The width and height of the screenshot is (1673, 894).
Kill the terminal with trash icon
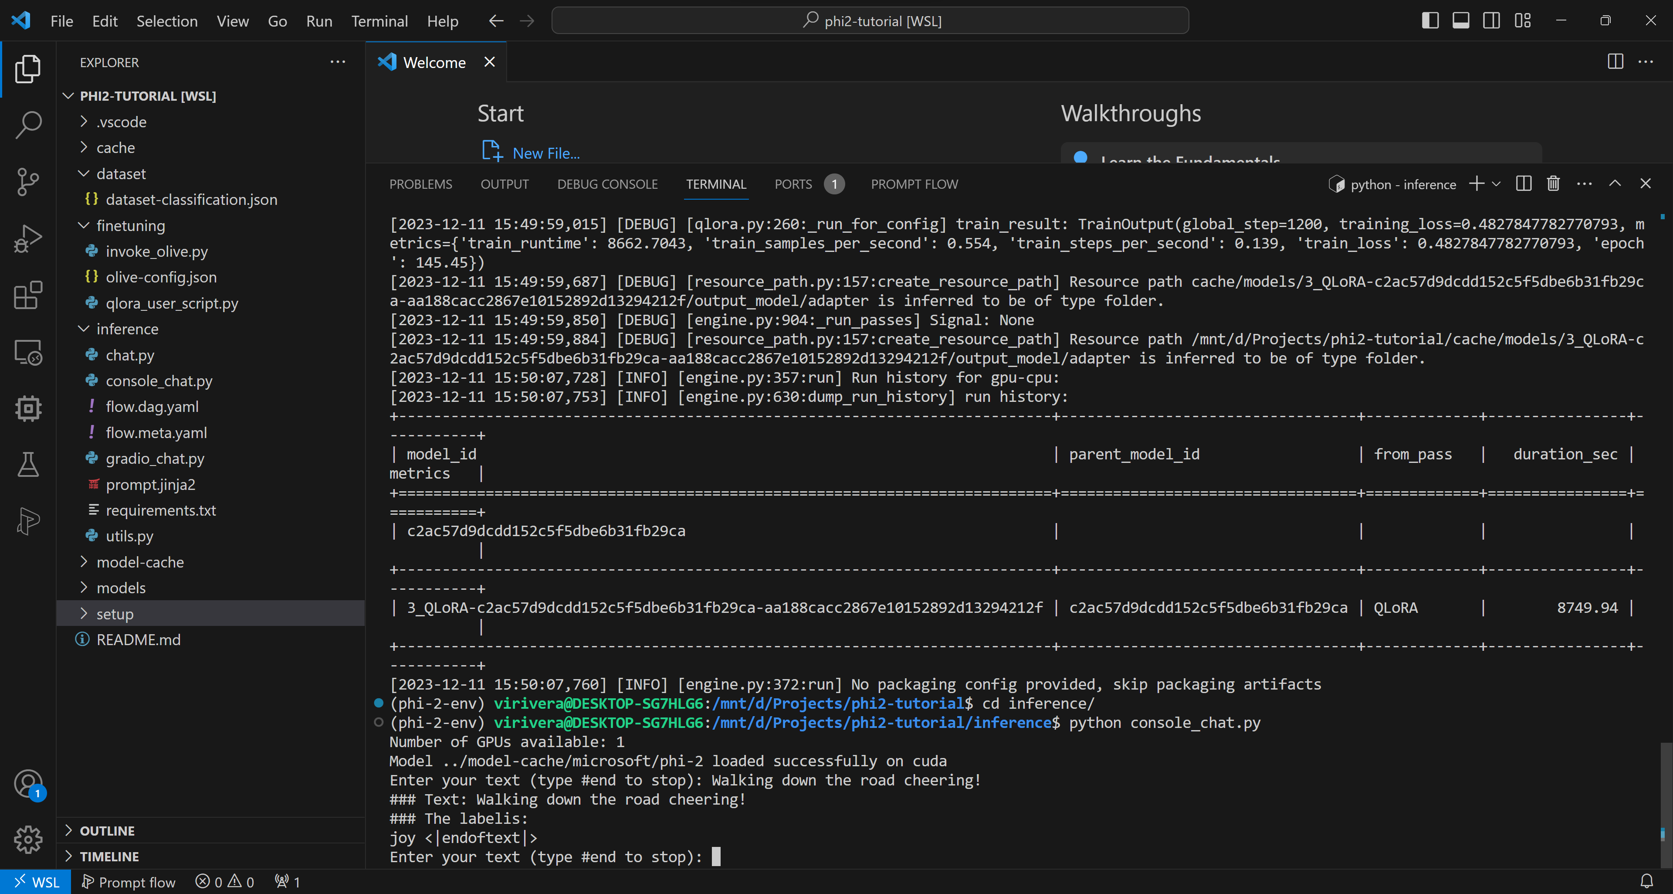click(x=1553, y=184)
